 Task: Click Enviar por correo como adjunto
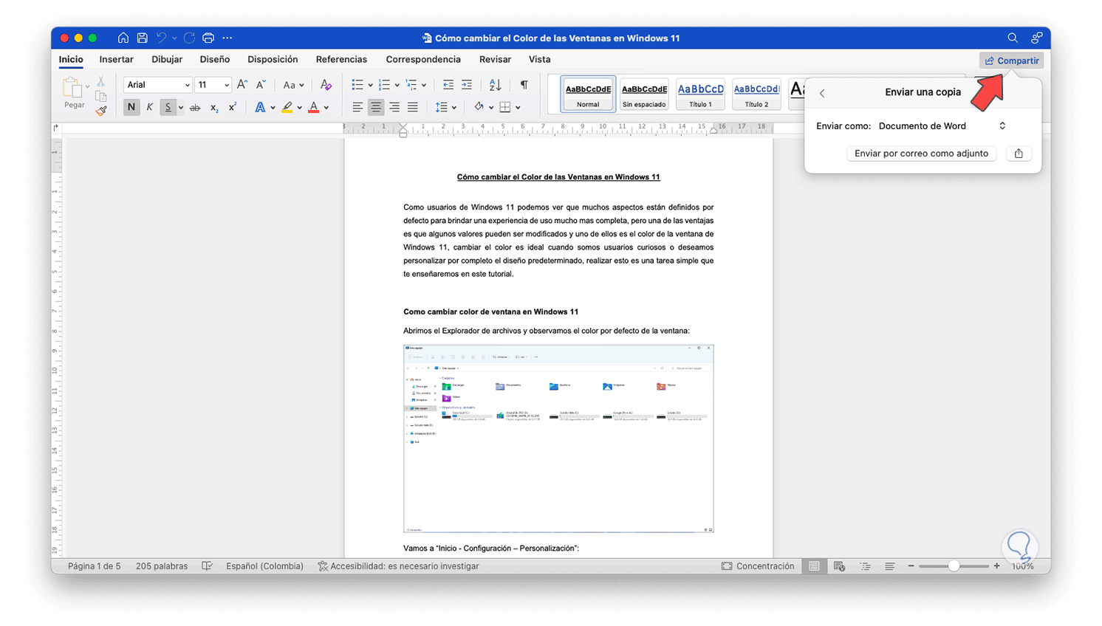click(921, 154)
